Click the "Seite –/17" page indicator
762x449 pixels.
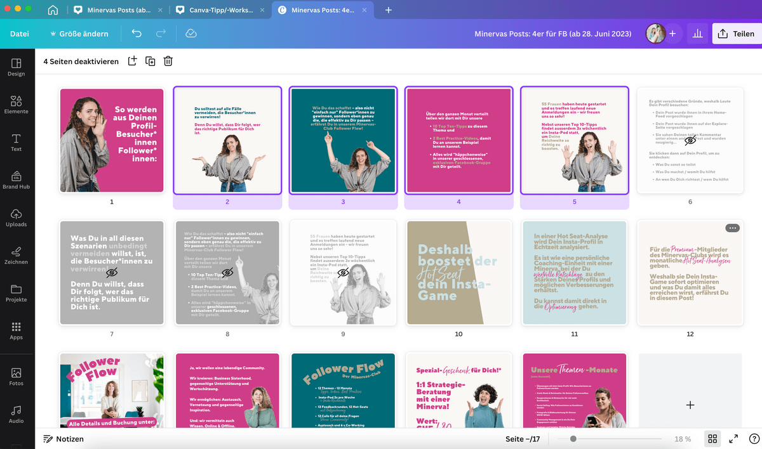pos(523,439)
